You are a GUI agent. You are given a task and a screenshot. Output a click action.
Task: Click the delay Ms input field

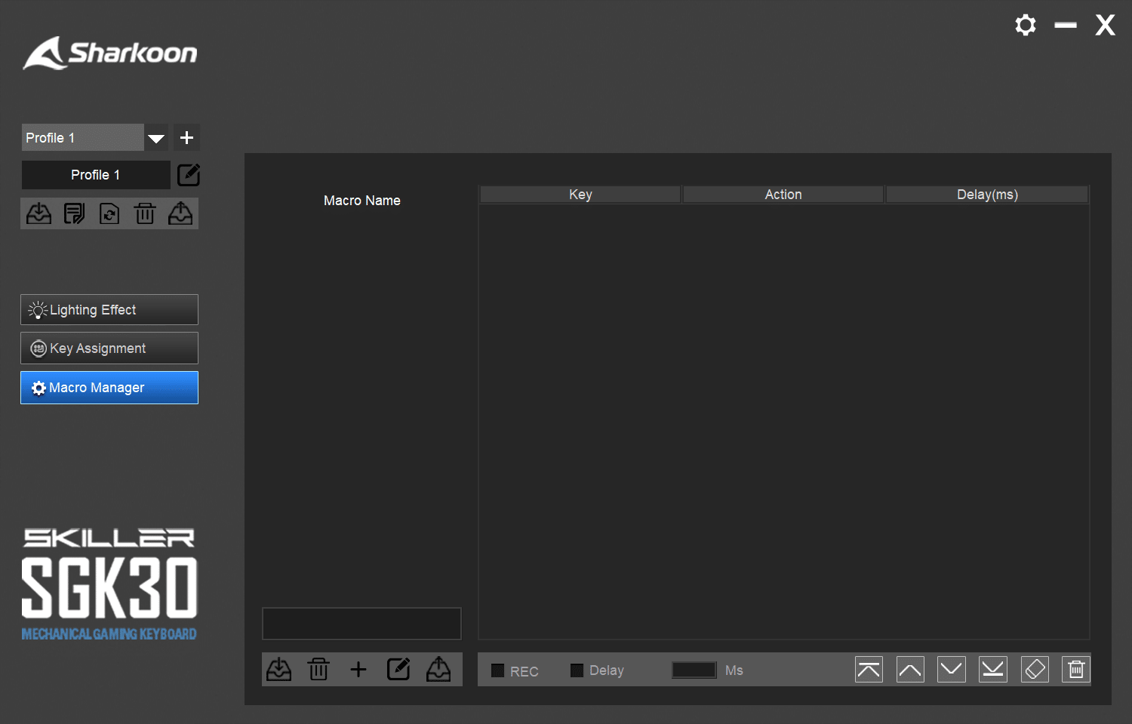pos(694,670)
